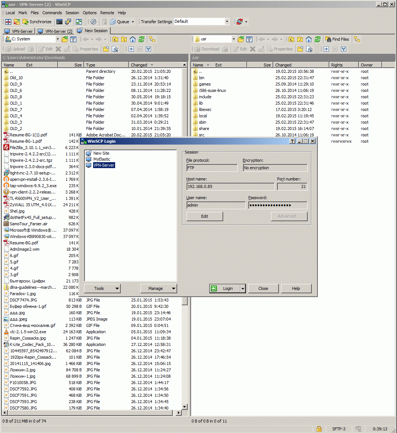This screenshot has height=433, width=397.
Task: Open the Options menu
Action: coord(89,13)
